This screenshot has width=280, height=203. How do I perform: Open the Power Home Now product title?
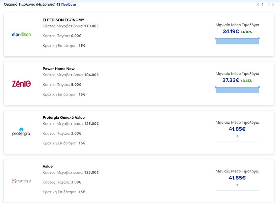tap(58, 69)
